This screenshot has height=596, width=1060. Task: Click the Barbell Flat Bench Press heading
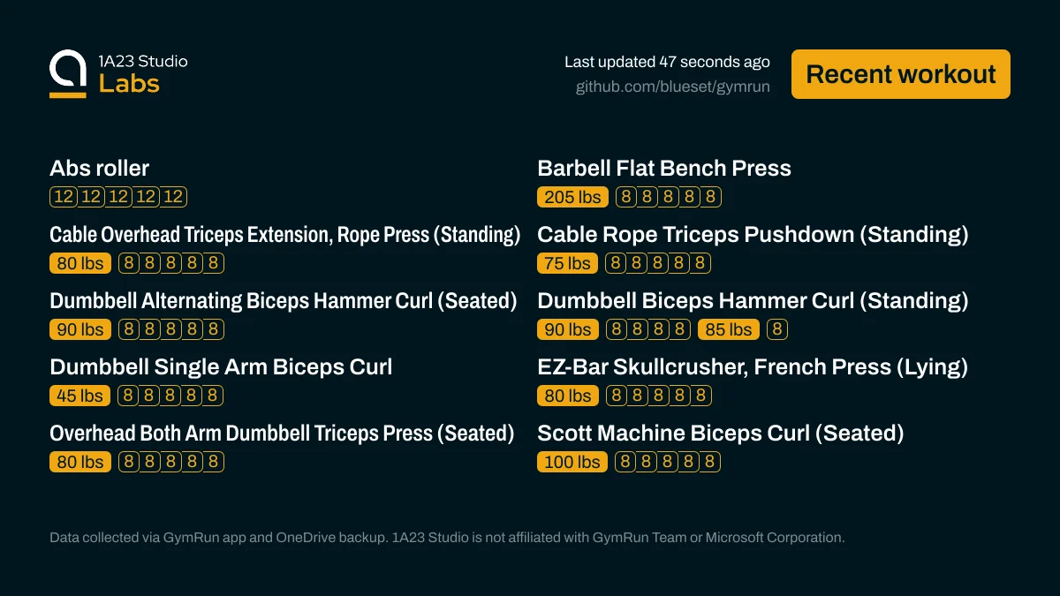point(663,169)
